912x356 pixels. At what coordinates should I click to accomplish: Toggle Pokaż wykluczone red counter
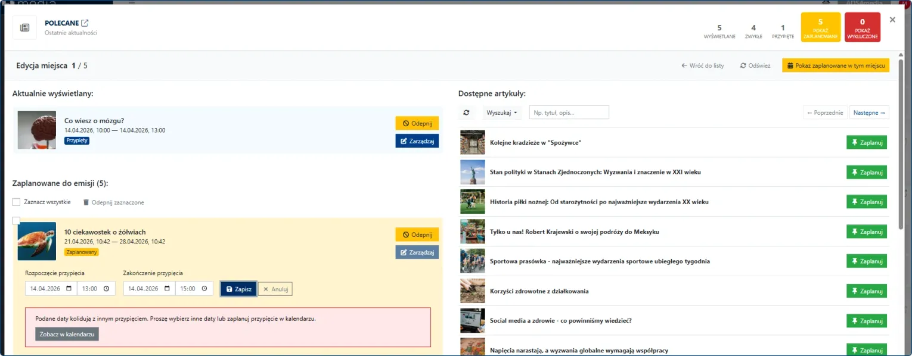[862, 27]
